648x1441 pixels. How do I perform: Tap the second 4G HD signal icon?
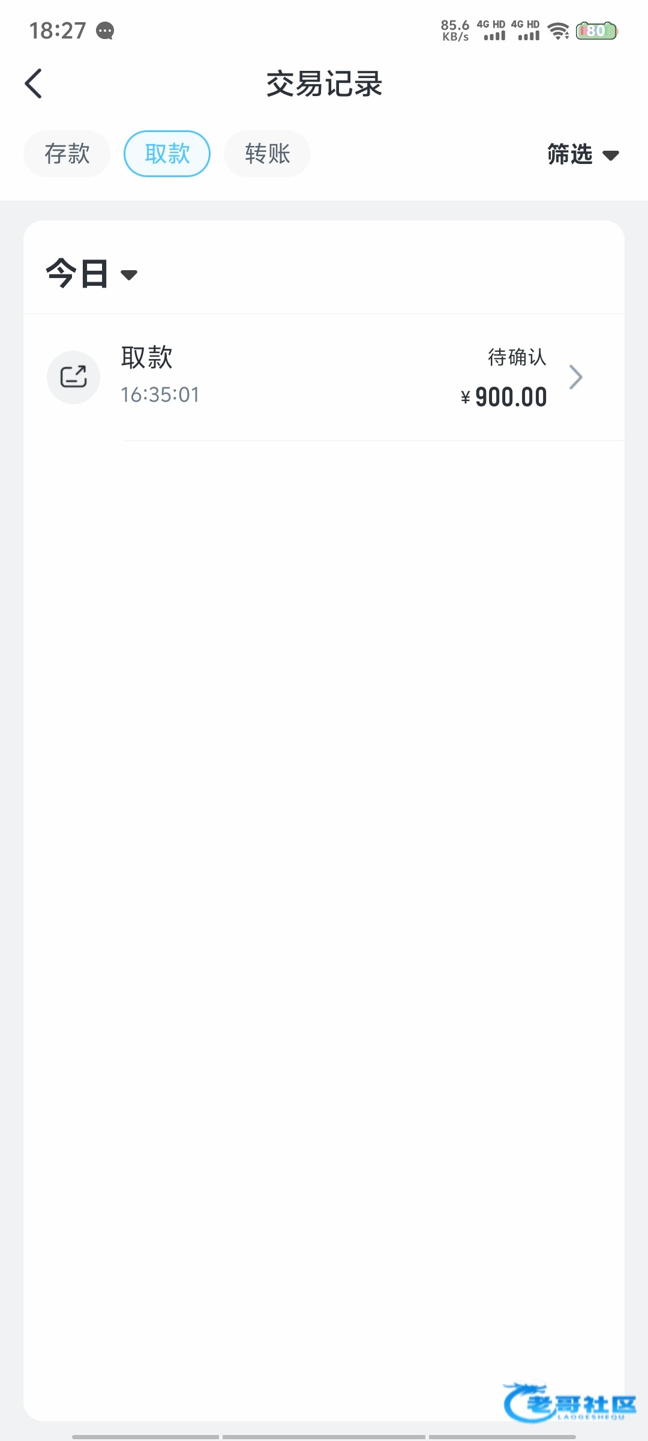pos(526,31)
